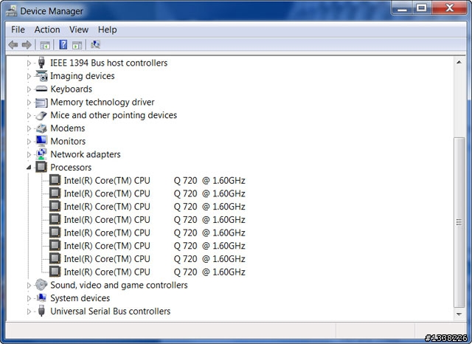
Task: Expand the Network adapters node arrow
Action: [x=29, y=154]
